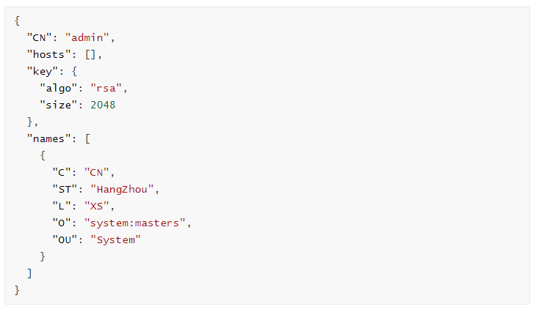Click the "CN" country value string
The width and height of the screenshot is (536, 312).
(97, 173)
